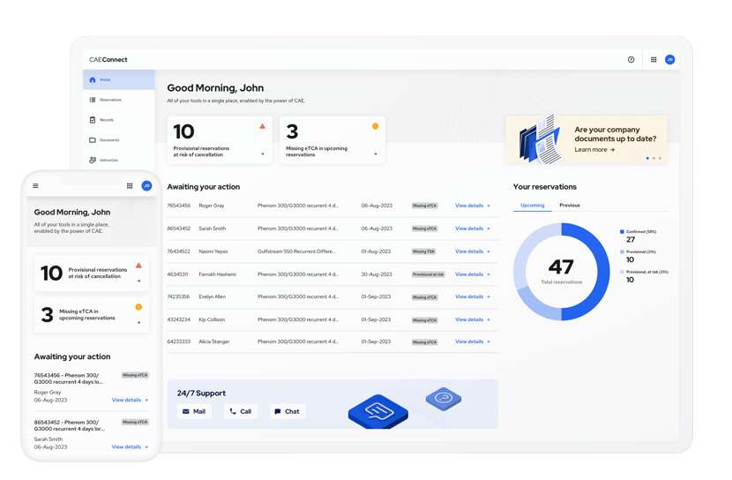View details for Roger Gray on phone
Image resolution: width=732 pixels, height=480 pixels.
coord(130,401)
